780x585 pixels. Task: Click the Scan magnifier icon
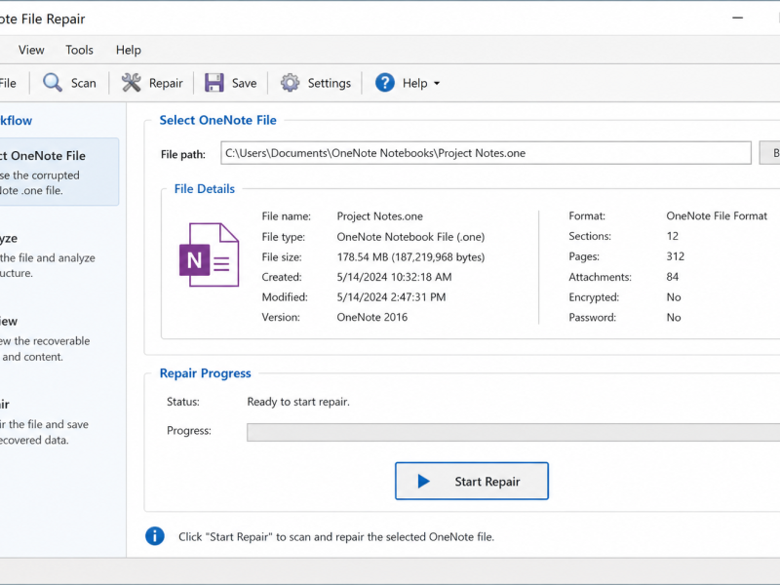(53, 83)
